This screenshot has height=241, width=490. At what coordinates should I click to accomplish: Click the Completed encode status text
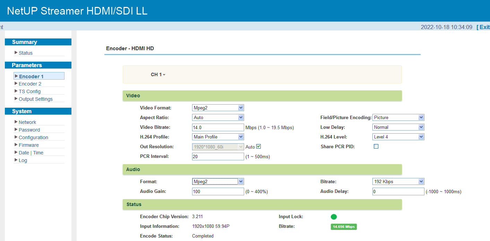[203, 236]
